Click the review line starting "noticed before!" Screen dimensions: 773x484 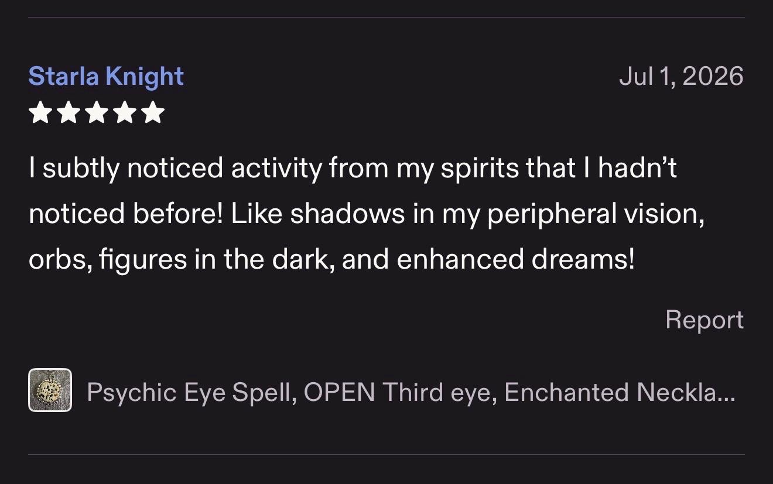pyautogui.click(x=366, y=214)
